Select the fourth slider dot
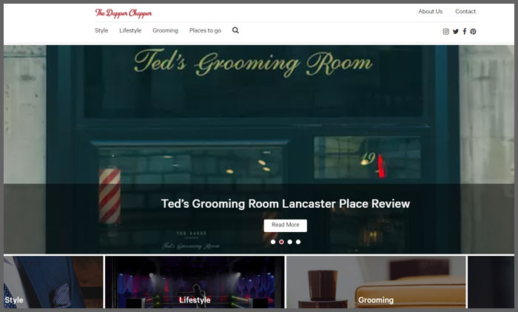518x312 pixels. [x=298, y=242]
